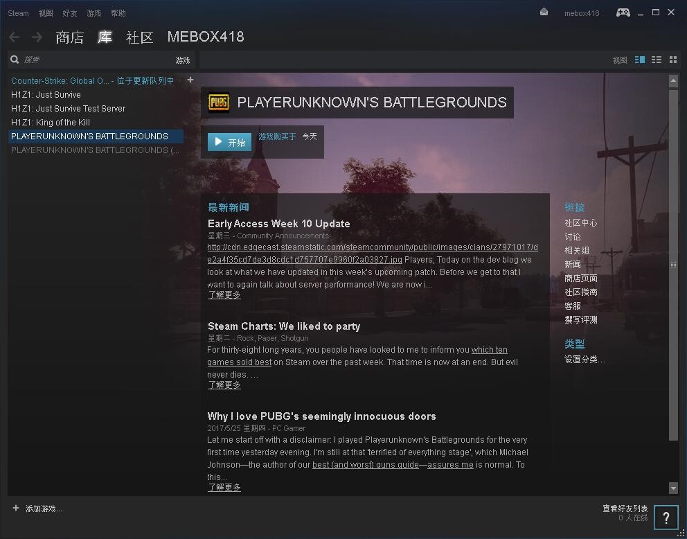This screenshot has height=539, width=687.
Task: Click scrollbar up arrow
Action: coord(673,80)
